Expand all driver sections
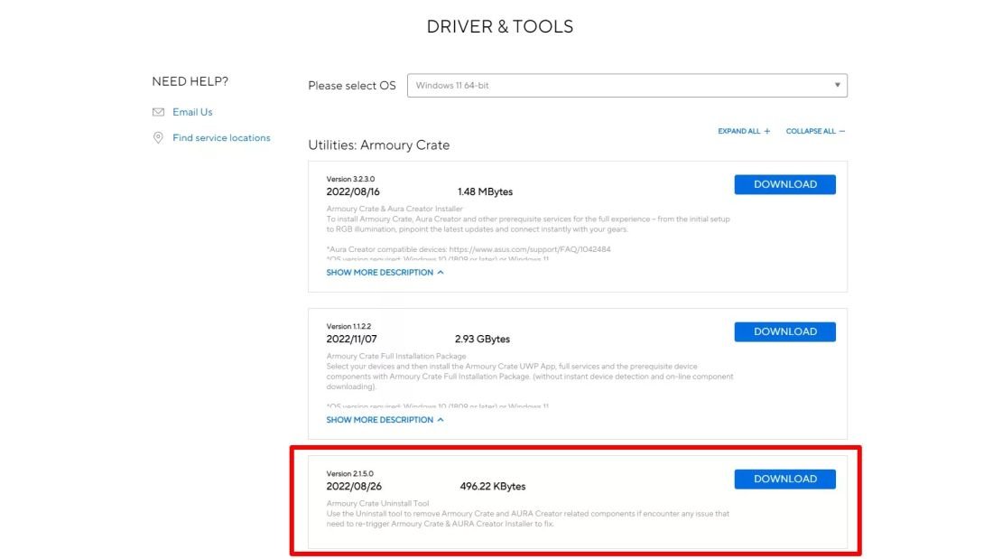Image resolution: width=993 pixels, height=559 pixels. coord(744,131)
